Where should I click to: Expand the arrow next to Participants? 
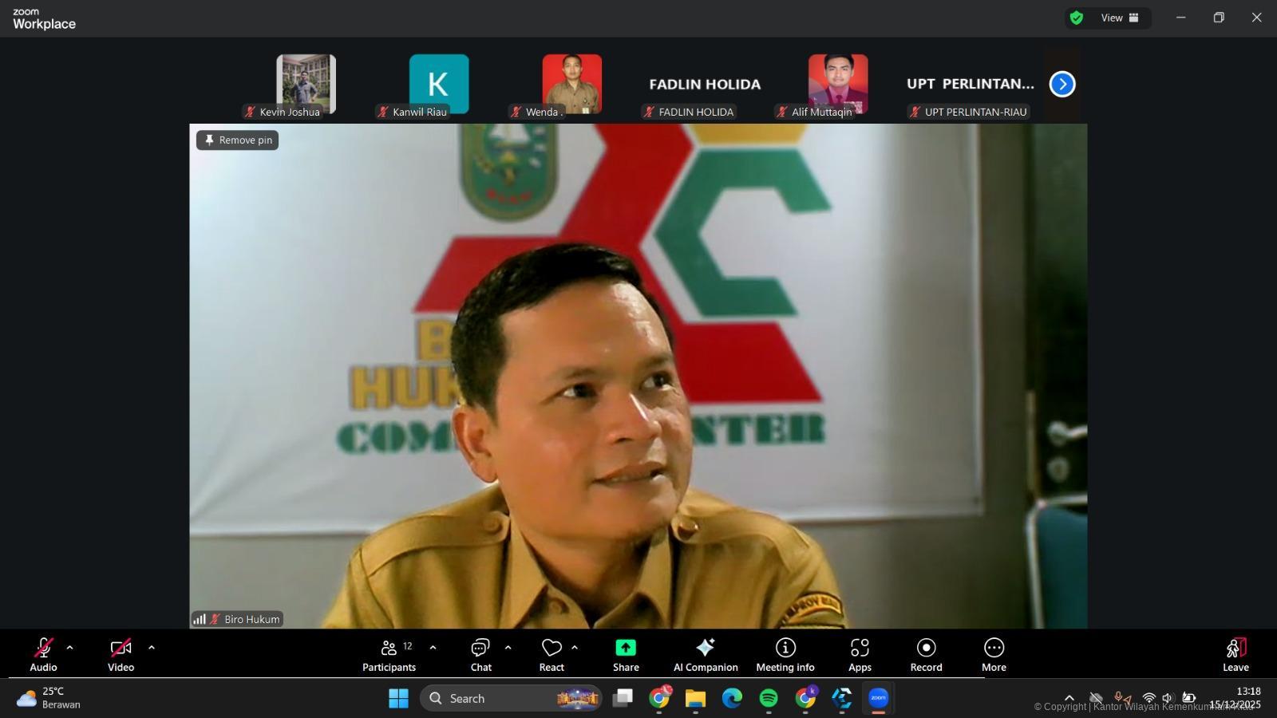click(x=433, y=648)
